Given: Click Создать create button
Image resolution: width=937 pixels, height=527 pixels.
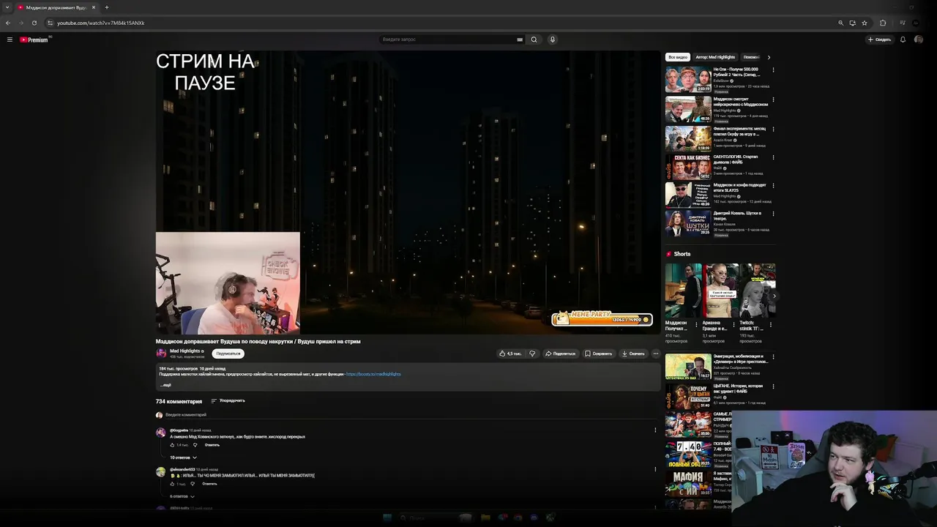Looking at the screenshot, I should (x=879, y=40).
